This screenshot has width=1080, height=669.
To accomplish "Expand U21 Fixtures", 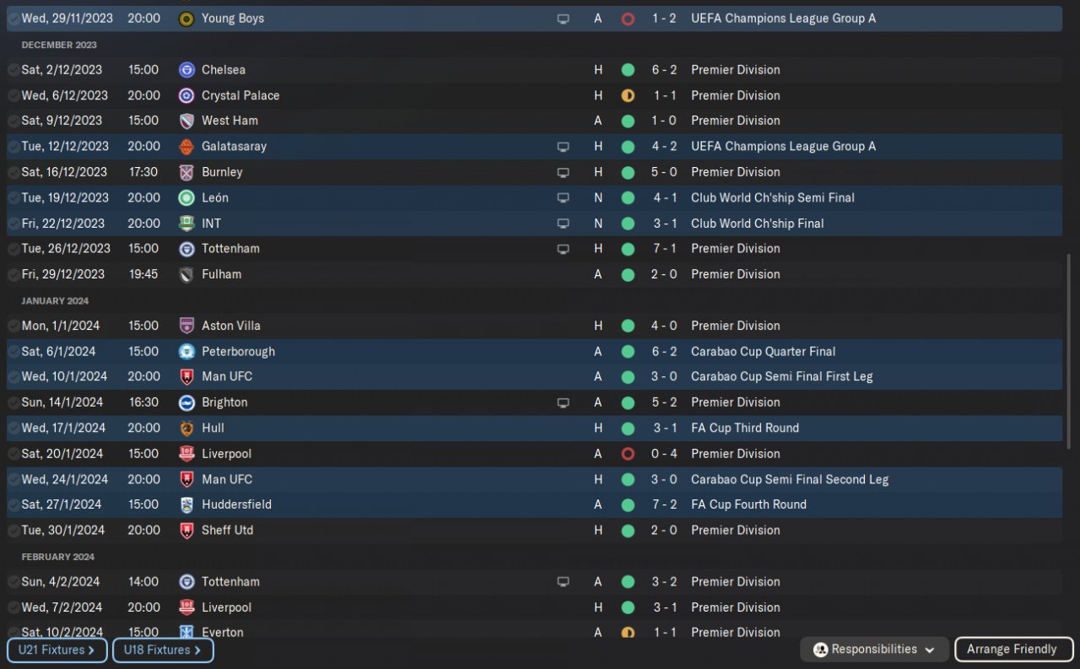I will [x=57, y=650].
